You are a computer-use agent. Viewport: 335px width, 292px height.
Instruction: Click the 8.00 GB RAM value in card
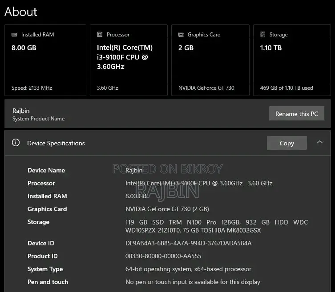pyautogui.click(x=24, y=48)
